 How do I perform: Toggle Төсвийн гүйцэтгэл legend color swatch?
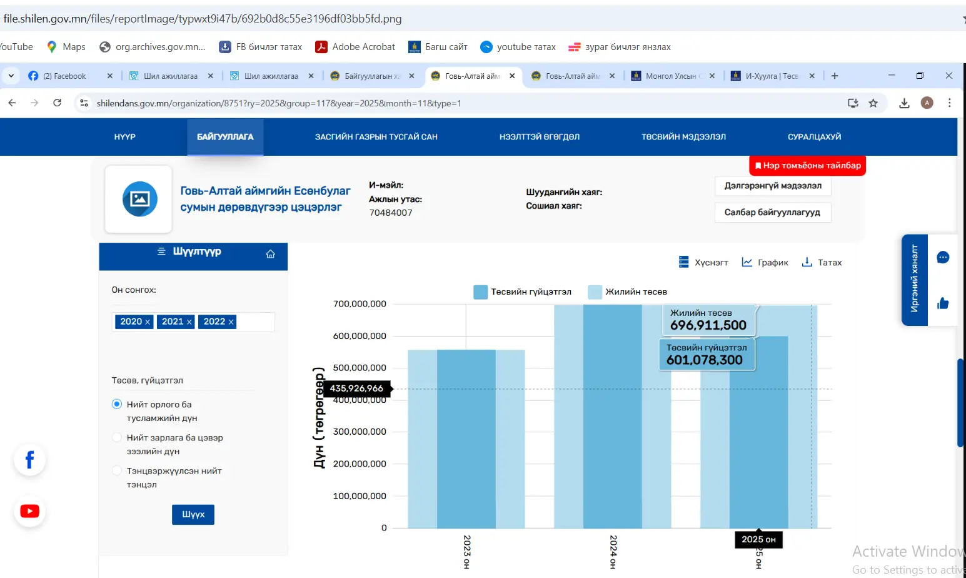pyautogui.click(x=480, y=292)
